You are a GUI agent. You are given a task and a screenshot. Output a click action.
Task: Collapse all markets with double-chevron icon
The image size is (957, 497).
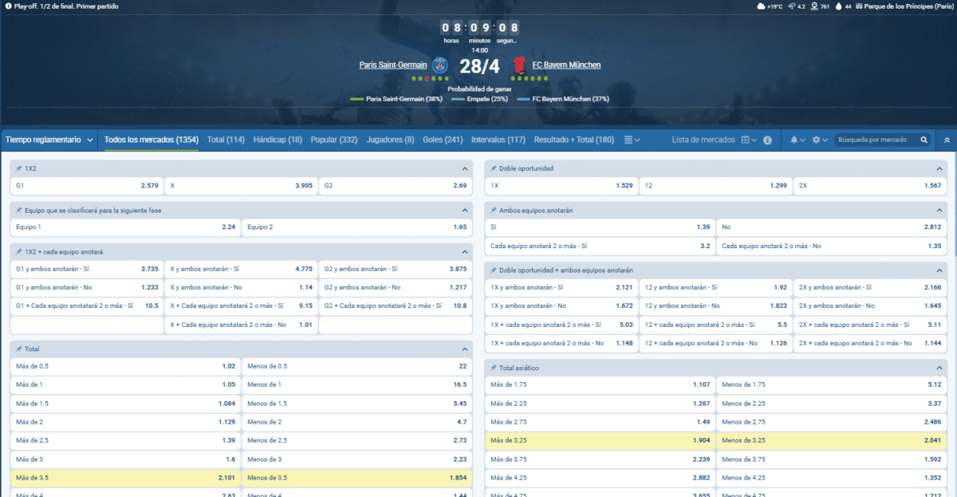(947, 140)
